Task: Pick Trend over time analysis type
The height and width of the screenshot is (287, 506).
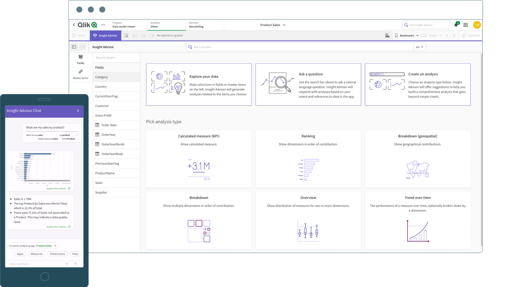Action: (417, 220)
